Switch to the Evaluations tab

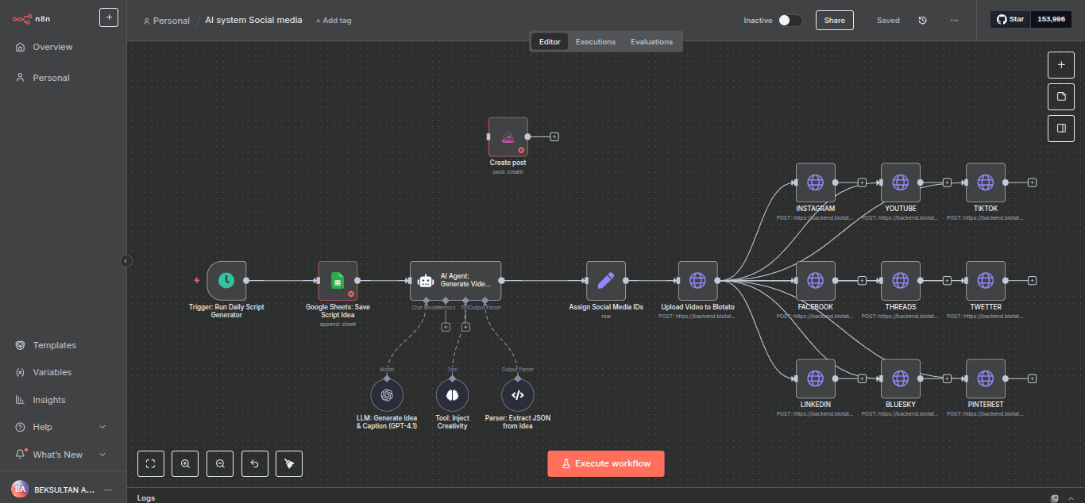pyautogui.click(x=651, y=42)
